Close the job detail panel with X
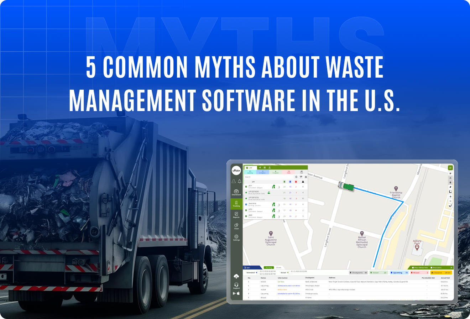The width and height of the screenshot is (470, 319). (x=451, y=267)
